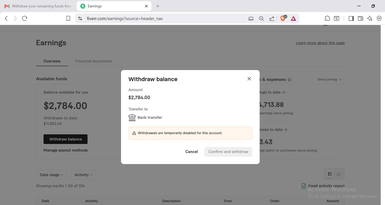Image resolution: width=385 pixels, height=205 pixels.
Task: Click the CSV report file icon
Action: (x=304, y=186)
